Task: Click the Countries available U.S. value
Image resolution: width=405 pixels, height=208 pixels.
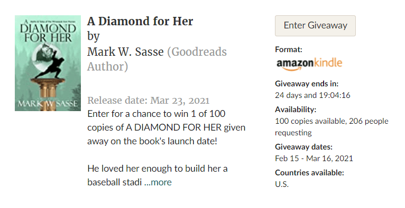Action: (x=282, y=184)
